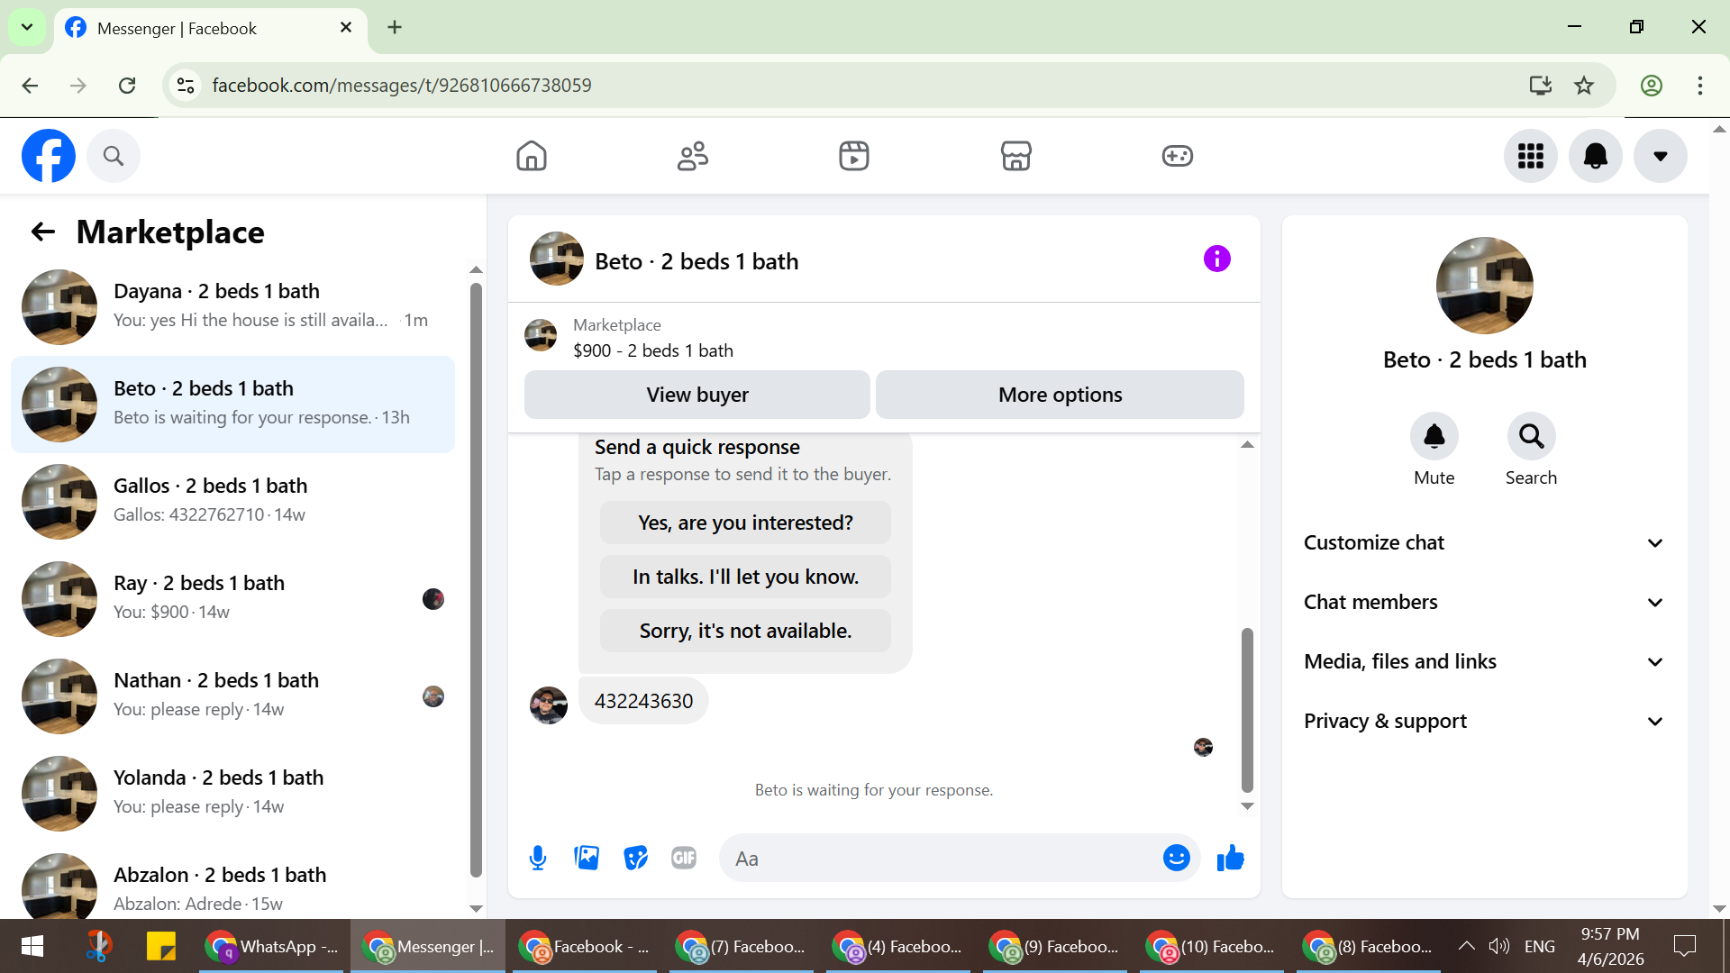Send a thumbs-up like

pyautogui.click(x=1230, y=859)
